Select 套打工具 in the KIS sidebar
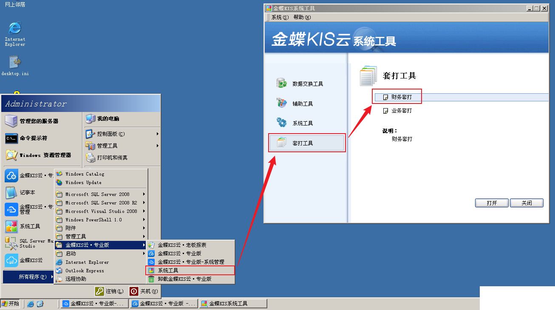This screenshot has height=310, width=555. 306,143
